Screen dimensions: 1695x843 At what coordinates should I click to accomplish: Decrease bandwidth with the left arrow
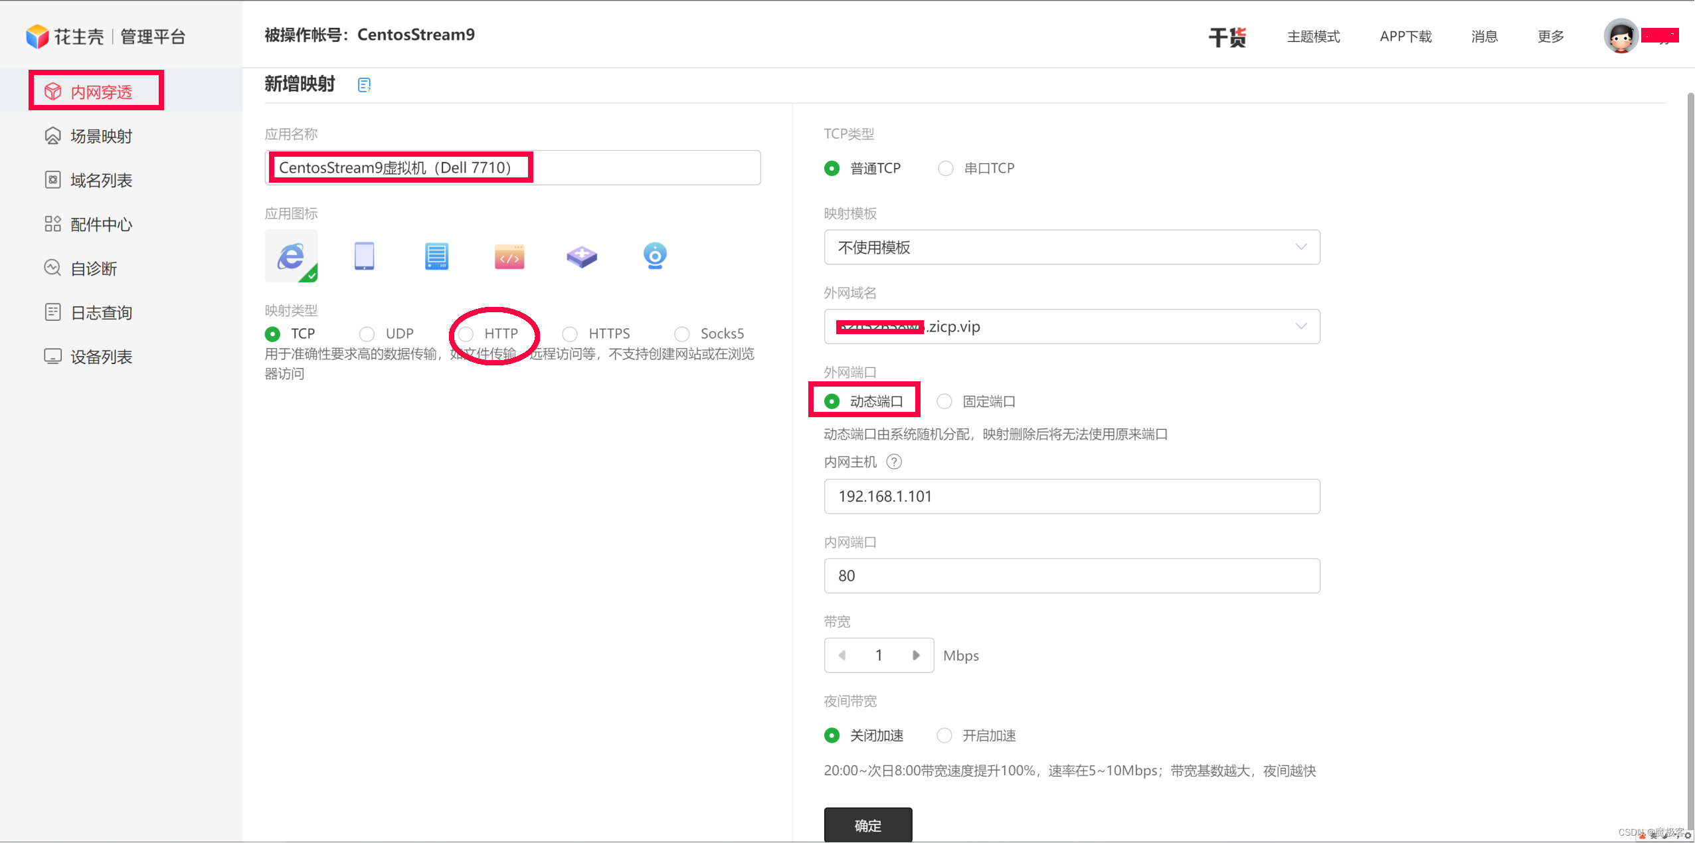[x=842, y=655]
